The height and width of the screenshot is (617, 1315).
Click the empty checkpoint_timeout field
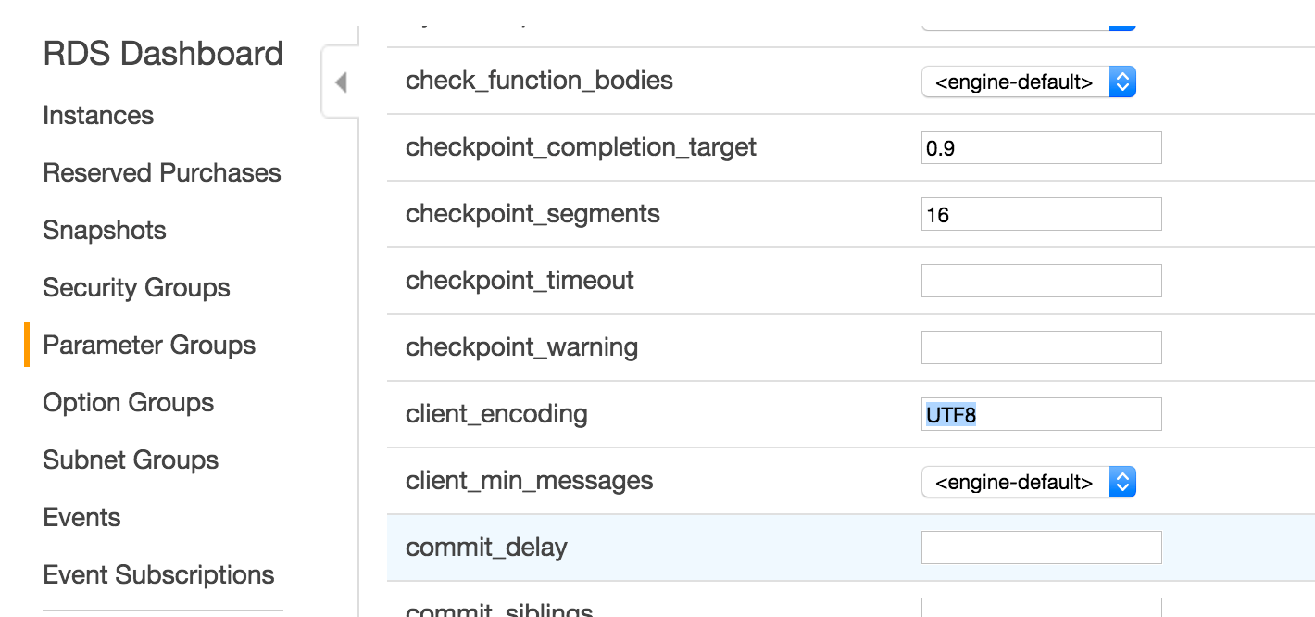tap(1041, 281)
